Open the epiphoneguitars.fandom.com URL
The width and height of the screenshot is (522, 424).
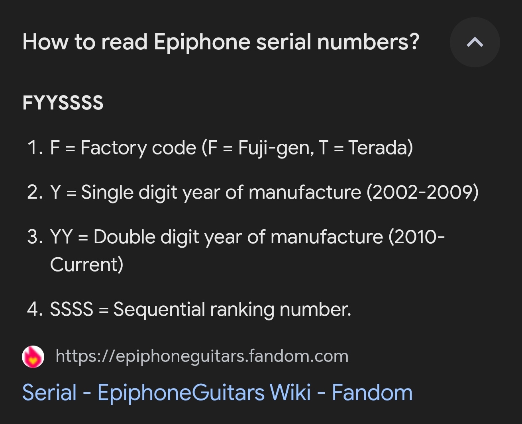click(202, 356)
